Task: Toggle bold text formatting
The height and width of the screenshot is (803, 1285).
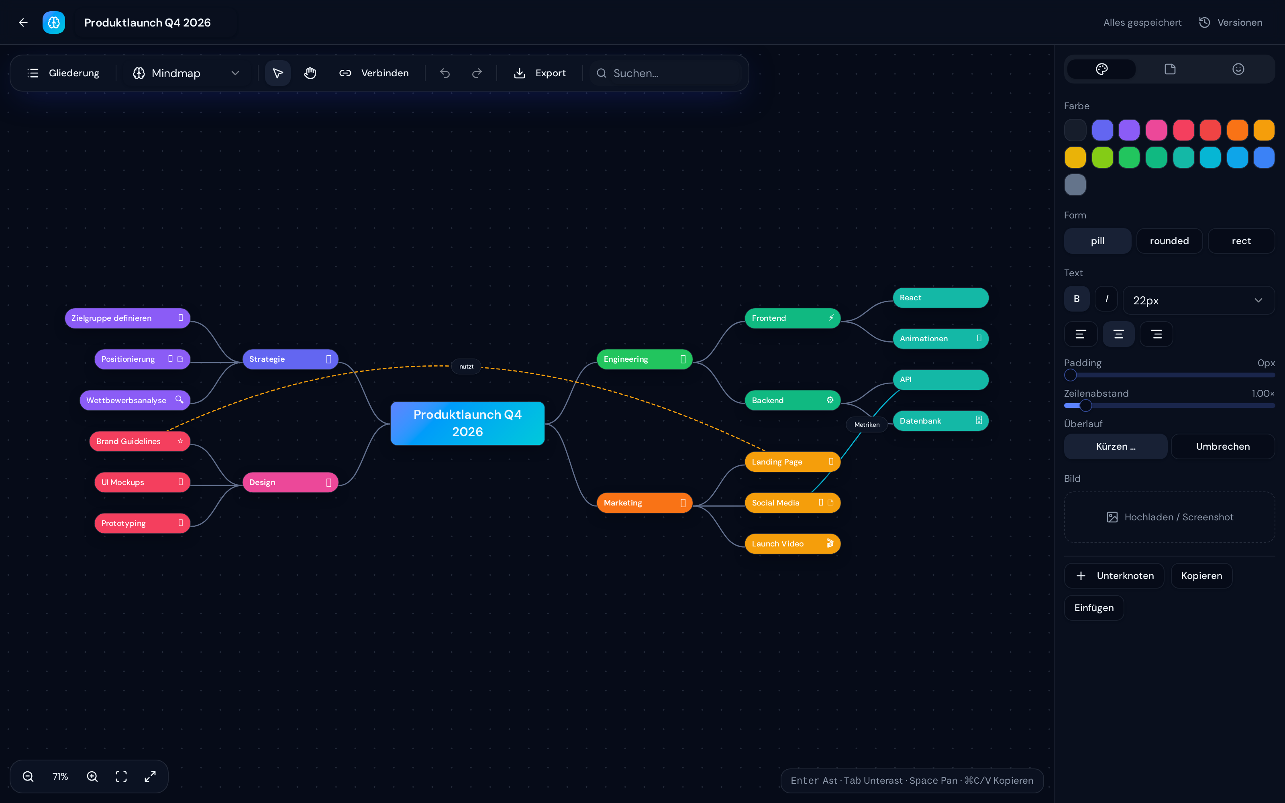Action: (x=1077, y=299)
